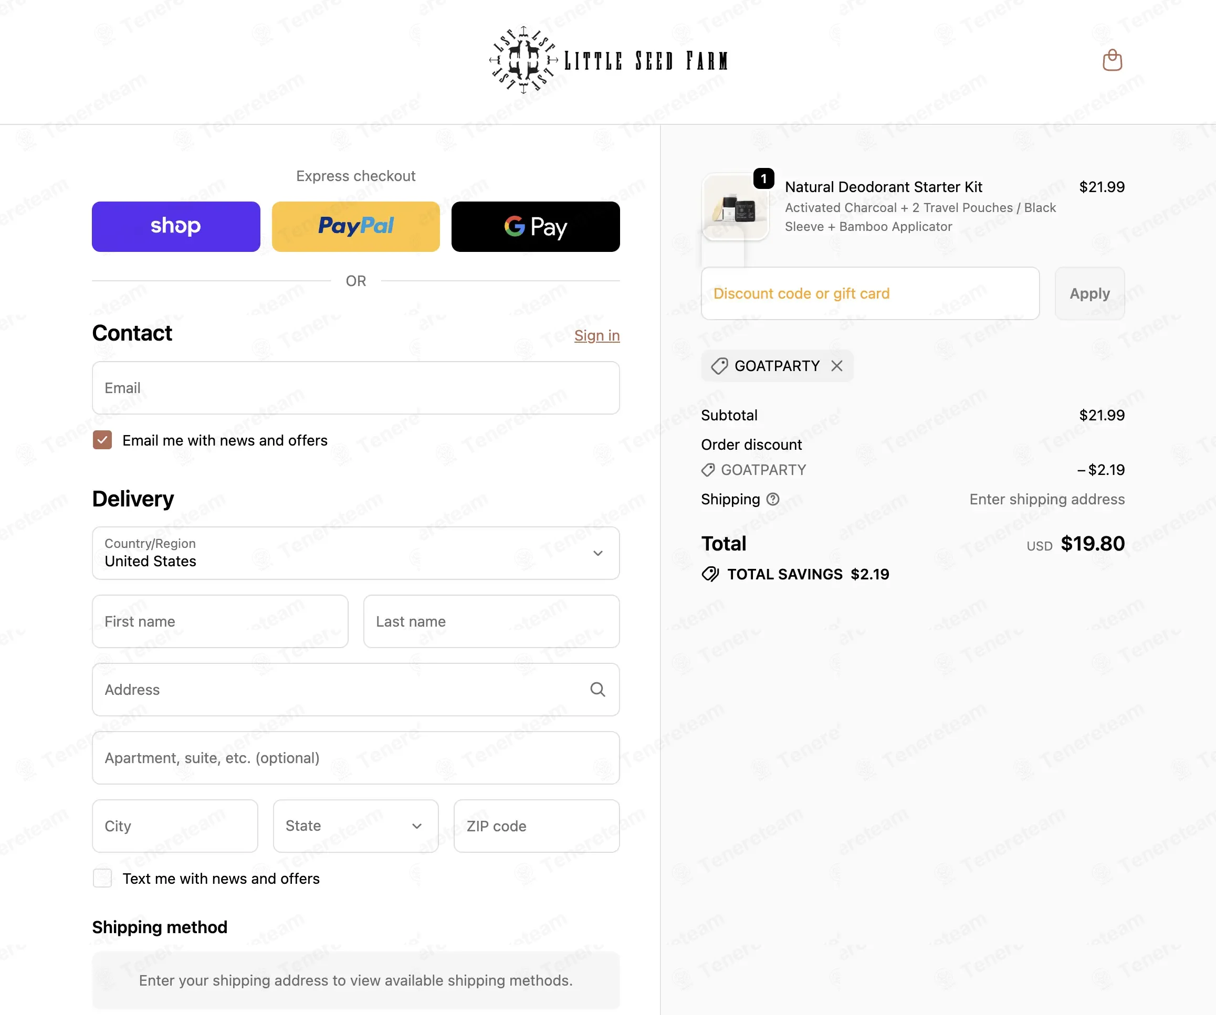Enable Text me with news and offers
The image size is (1216, 1015).
(x=102, y=878)
